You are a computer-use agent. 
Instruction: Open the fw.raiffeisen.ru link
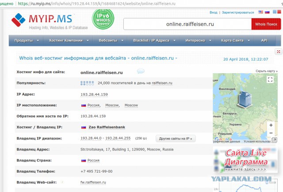(x=93, y=182)
